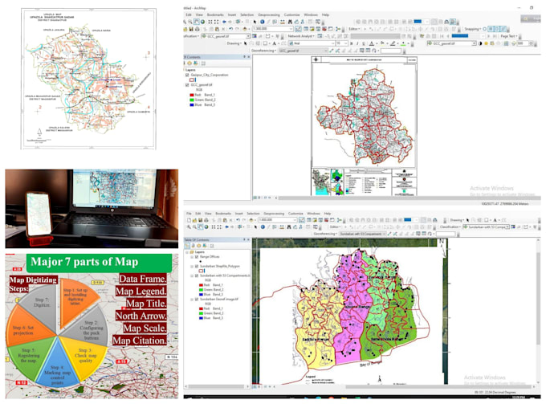Toggle Range Offices layer checkbox
This screenshot has height=404, width=546.
point(197,257)
